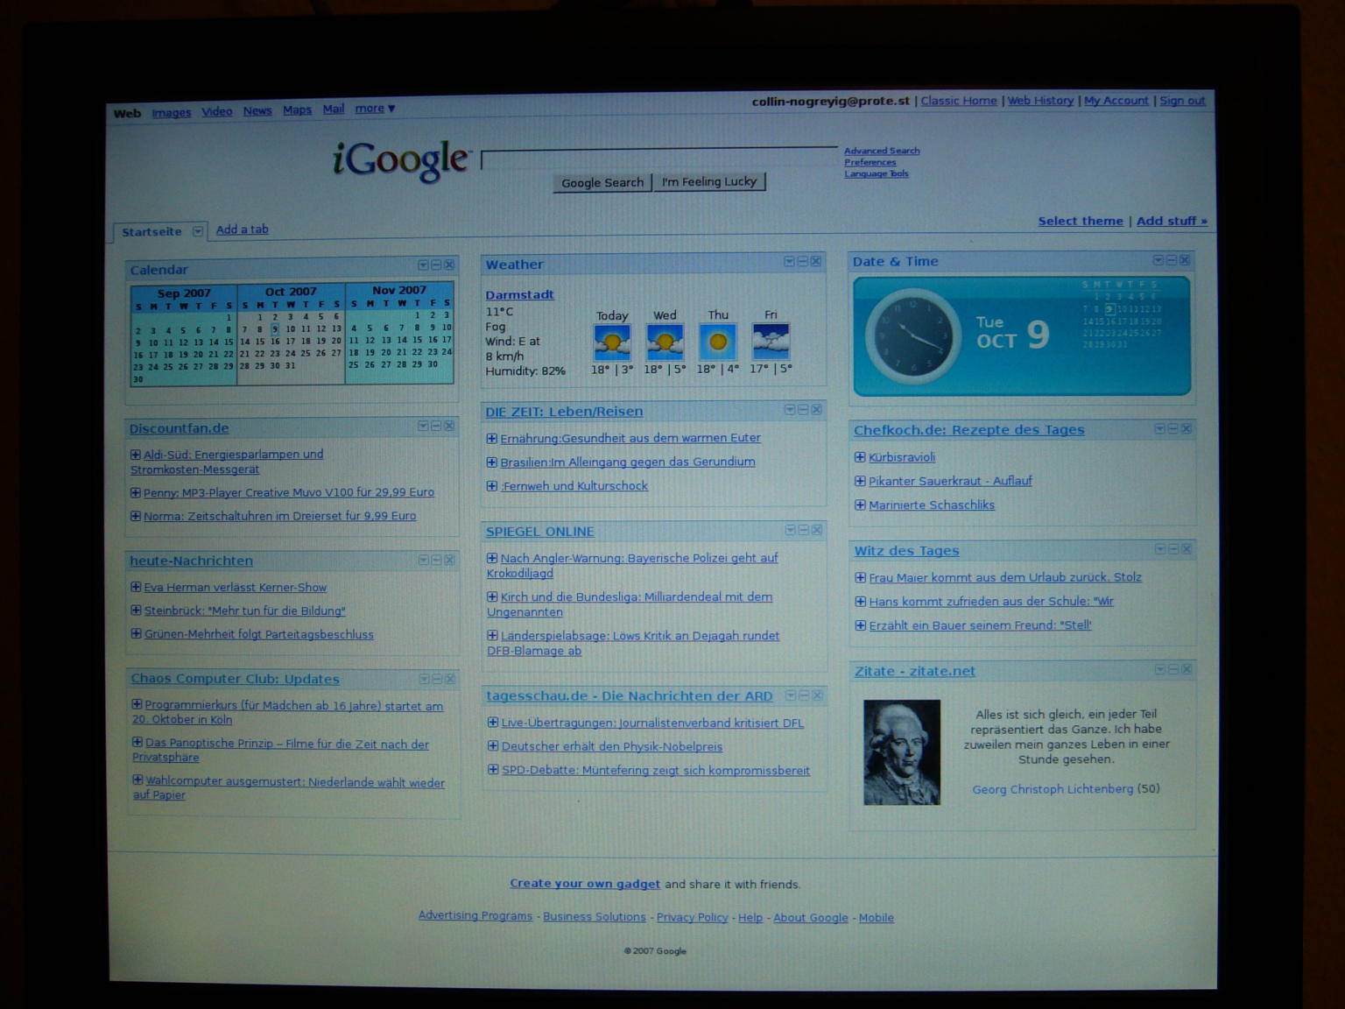Click the Lichtenberg portrait thumbnail
Viewport: 1345px width, 1009px height.
point(902,751)
